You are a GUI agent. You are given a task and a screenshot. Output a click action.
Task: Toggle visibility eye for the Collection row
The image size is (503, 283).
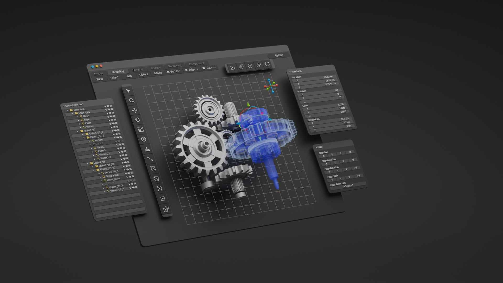(108, 106)
